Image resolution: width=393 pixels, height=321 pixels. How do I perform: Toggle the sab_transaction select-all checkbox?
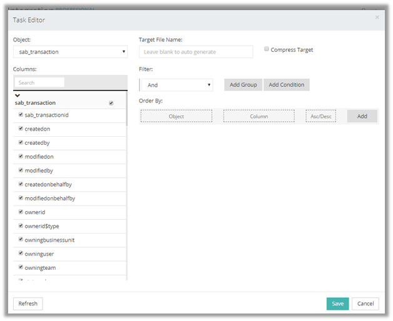click(x=111, y=103)
